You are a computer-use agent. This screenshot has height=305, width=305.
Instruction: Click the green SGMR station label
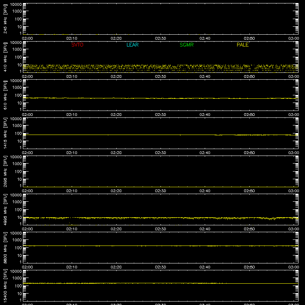(x=186, y=45)
